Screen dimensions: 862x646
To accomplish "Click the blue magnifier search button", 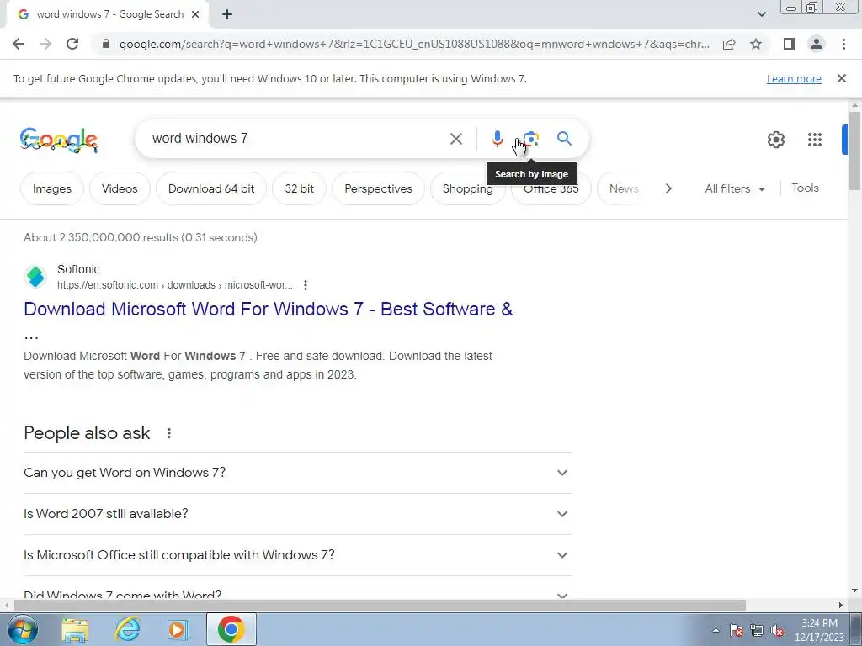I will pos(564,139).
